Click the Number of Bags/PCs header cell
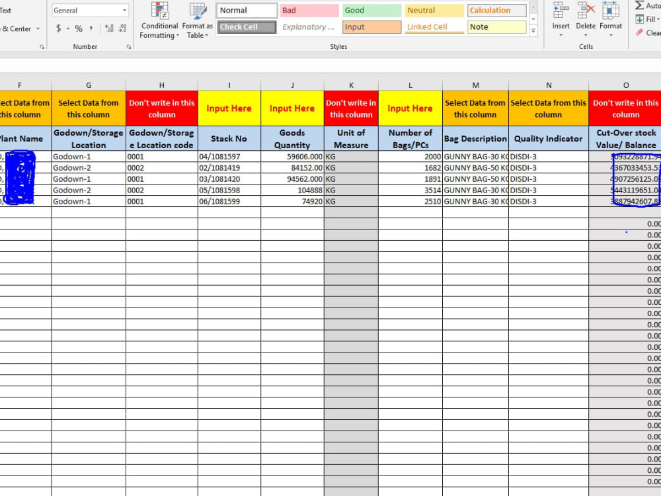Viewport: 661px width, 496px height. click(x=410, y=138)
